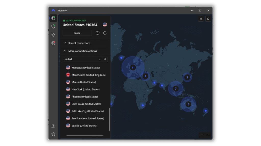Expand Recent connections section
This screenshot has width=261, height=146.
85,43
